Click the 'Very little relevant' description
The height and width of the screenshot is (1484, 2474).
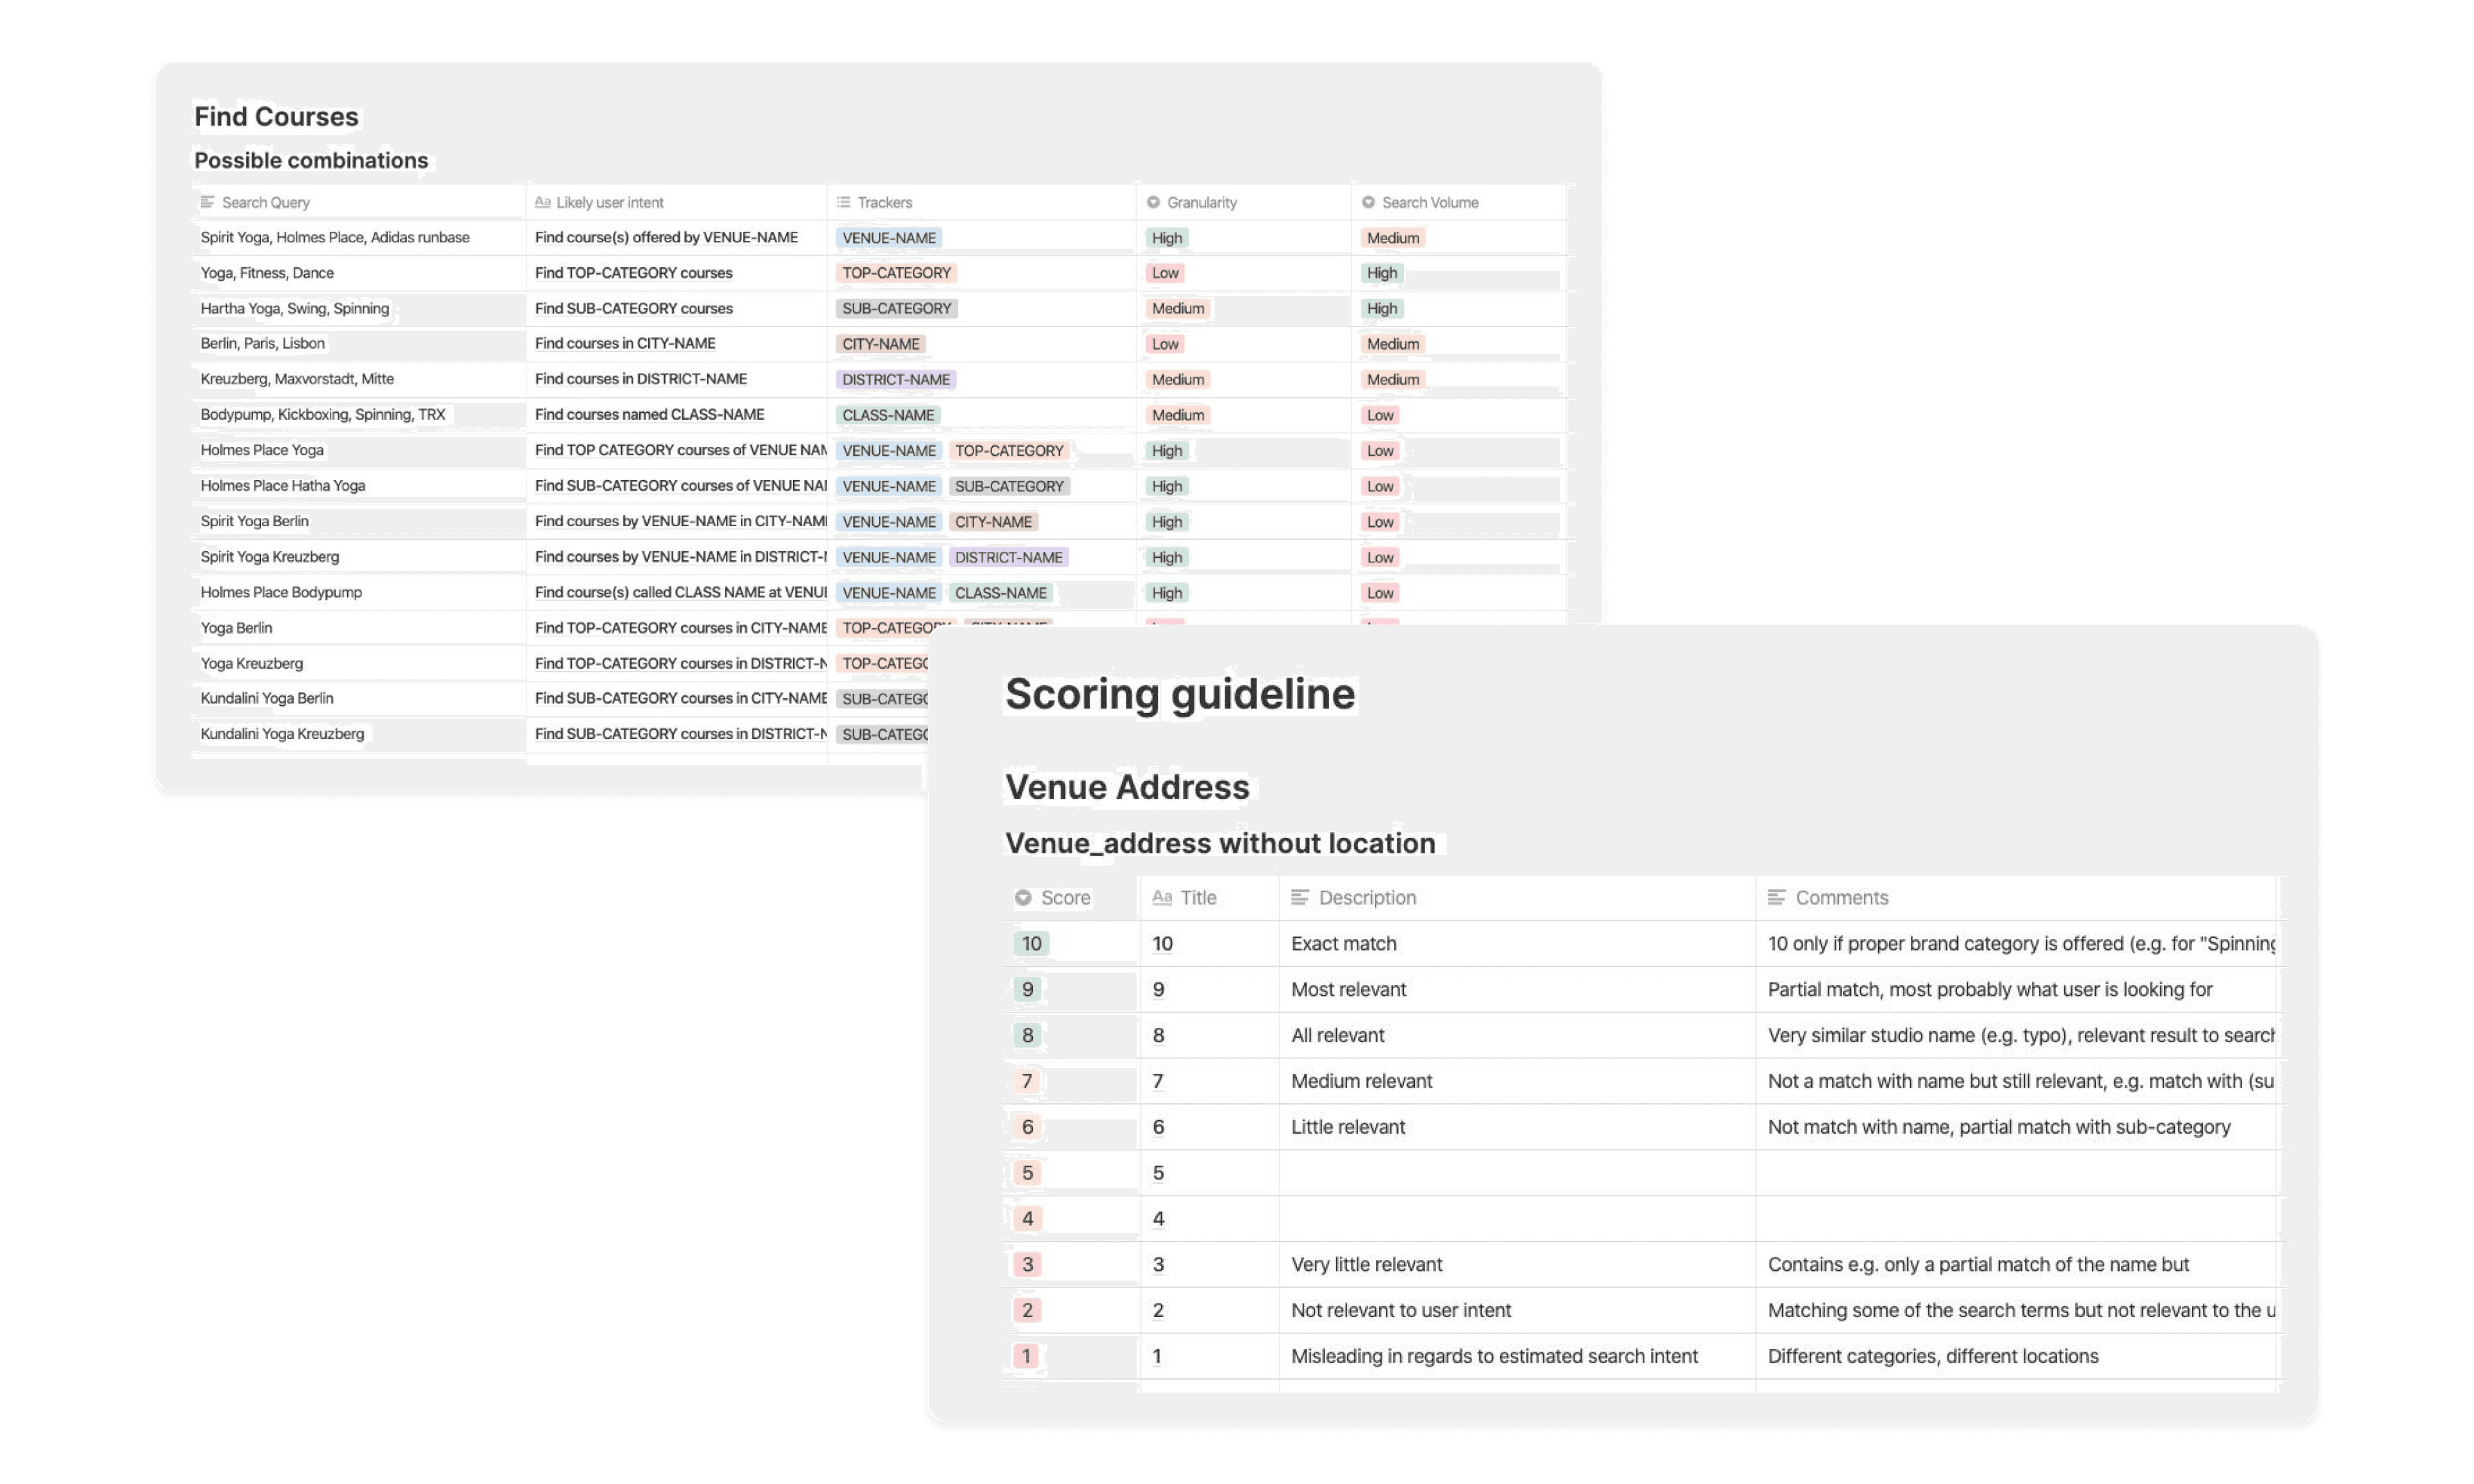click(1367, 1265)
